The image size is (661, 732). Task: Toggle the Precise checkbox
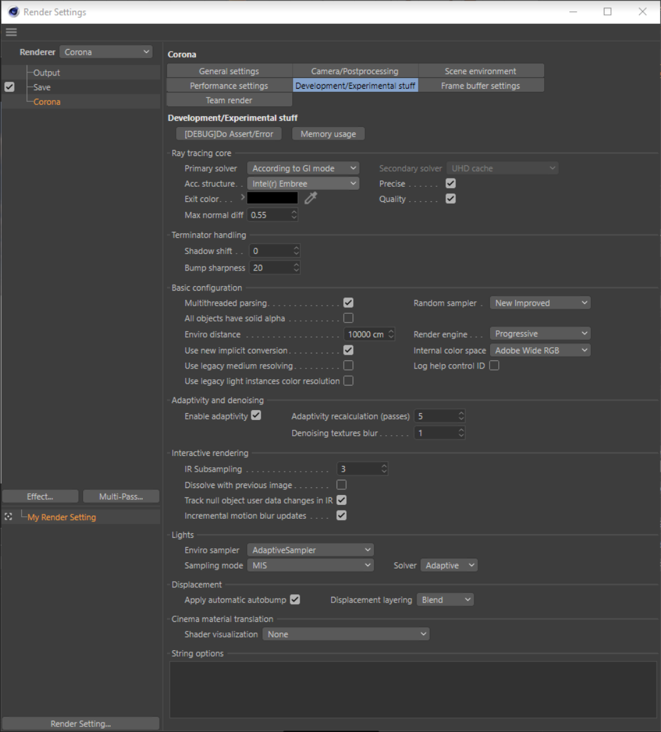point(451,184)
